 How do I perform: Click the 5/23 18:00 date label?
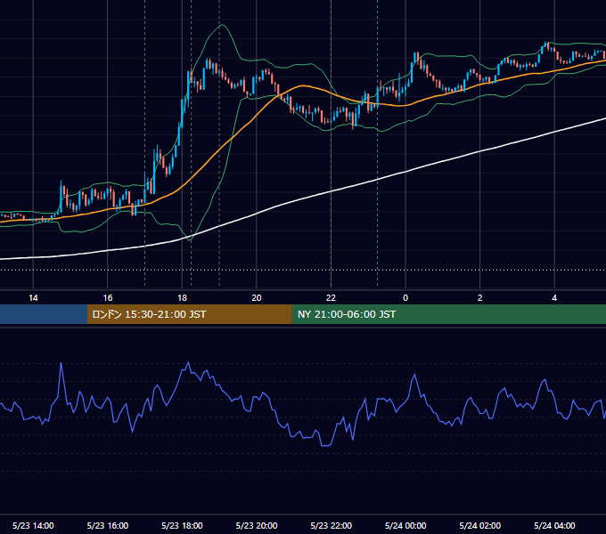coord(182,525)
